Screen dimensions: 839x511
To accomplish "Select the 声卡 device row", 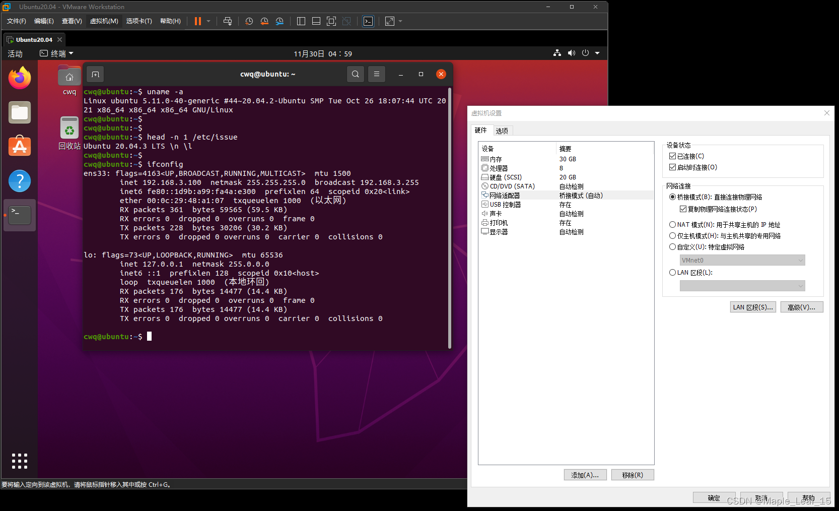I will pyautogui.click(x=566, y=214).
